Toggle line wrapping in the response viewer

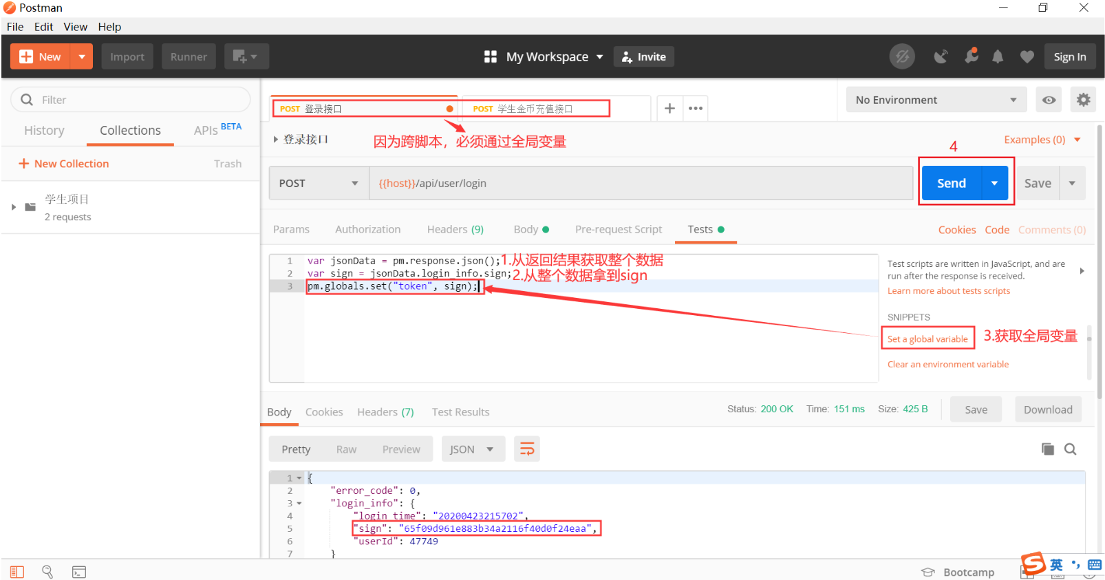point(527,449)
